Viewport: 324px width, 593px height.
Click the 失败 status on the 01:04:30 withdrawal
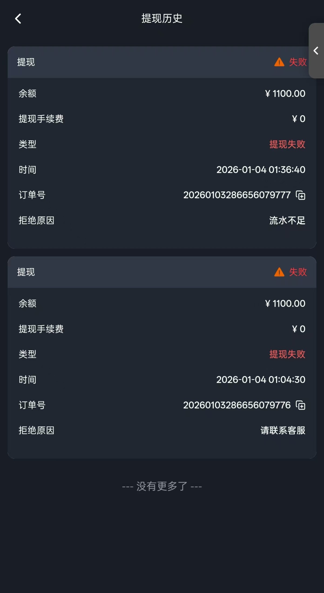coord(298,272)
